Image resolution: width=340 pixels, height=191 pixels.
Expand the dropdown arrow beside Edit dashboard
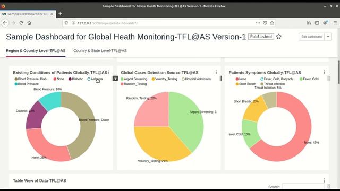[x=328, y=37]
